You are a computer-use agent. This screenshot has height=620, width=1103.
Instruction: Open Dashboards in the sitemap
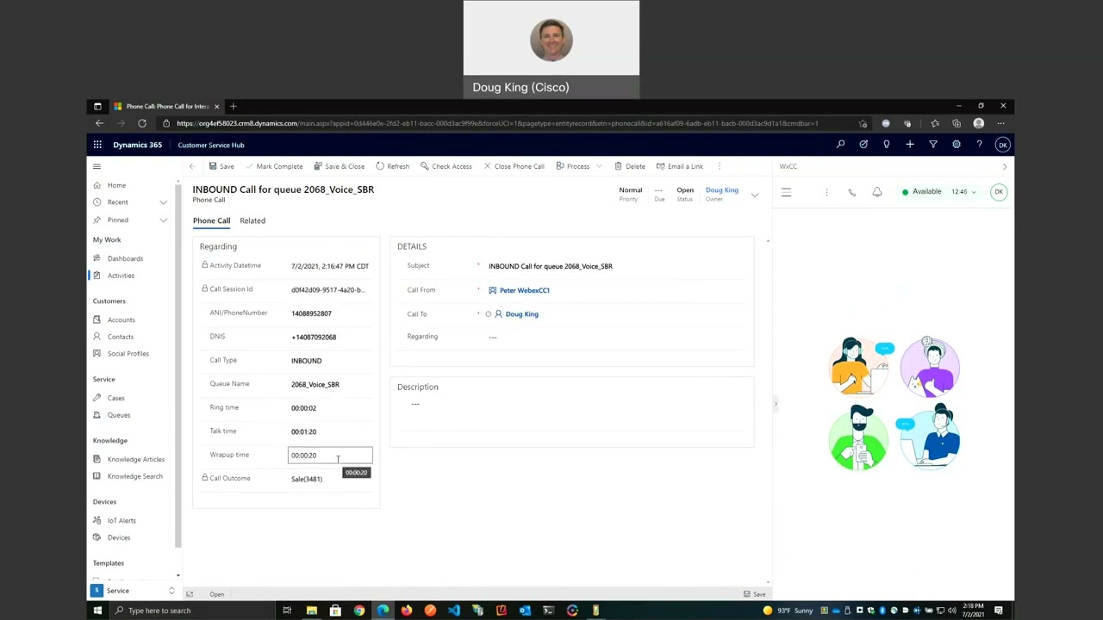[125, 258]
